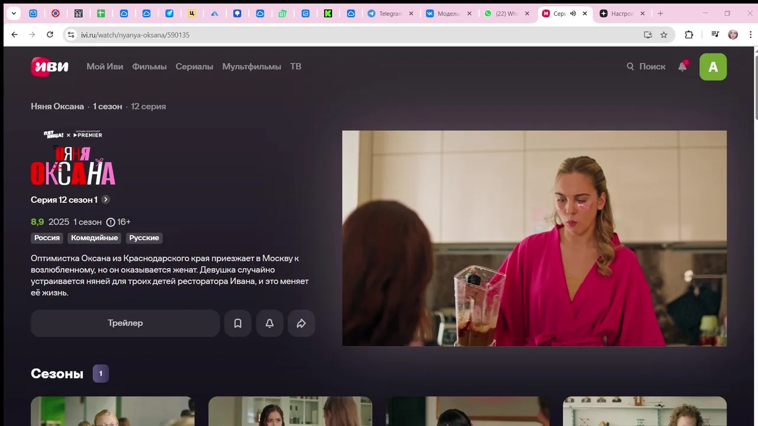Click the 16+ age rating
Viewport: 758px width, 426px height.
118,222
